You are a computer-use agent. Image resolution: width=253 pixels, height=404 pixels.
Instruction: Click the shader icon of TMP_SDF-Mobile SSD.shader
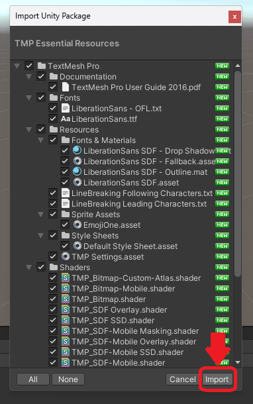coord(66,352)
